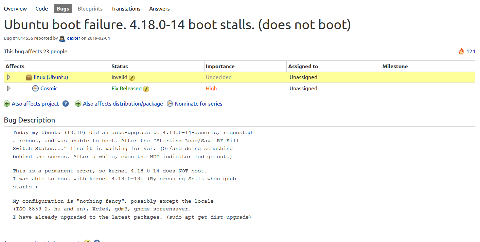
Task: Click the Also affects project link
Action: pyautogui.click(x=35, y=104)
